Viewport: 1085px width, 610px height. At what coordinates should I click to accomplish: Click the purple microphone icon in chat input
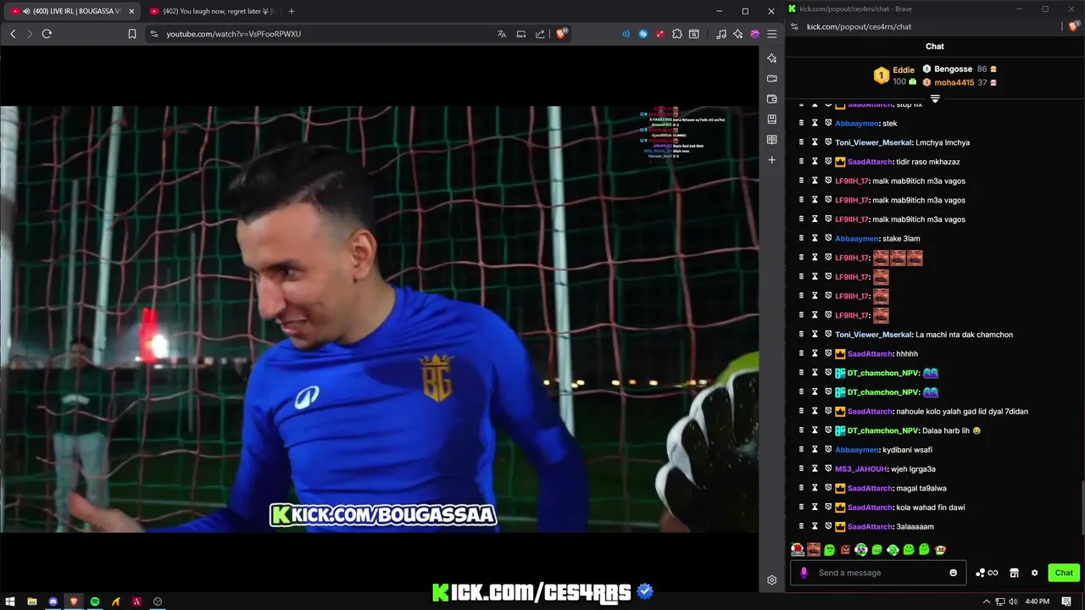point(804,573)
